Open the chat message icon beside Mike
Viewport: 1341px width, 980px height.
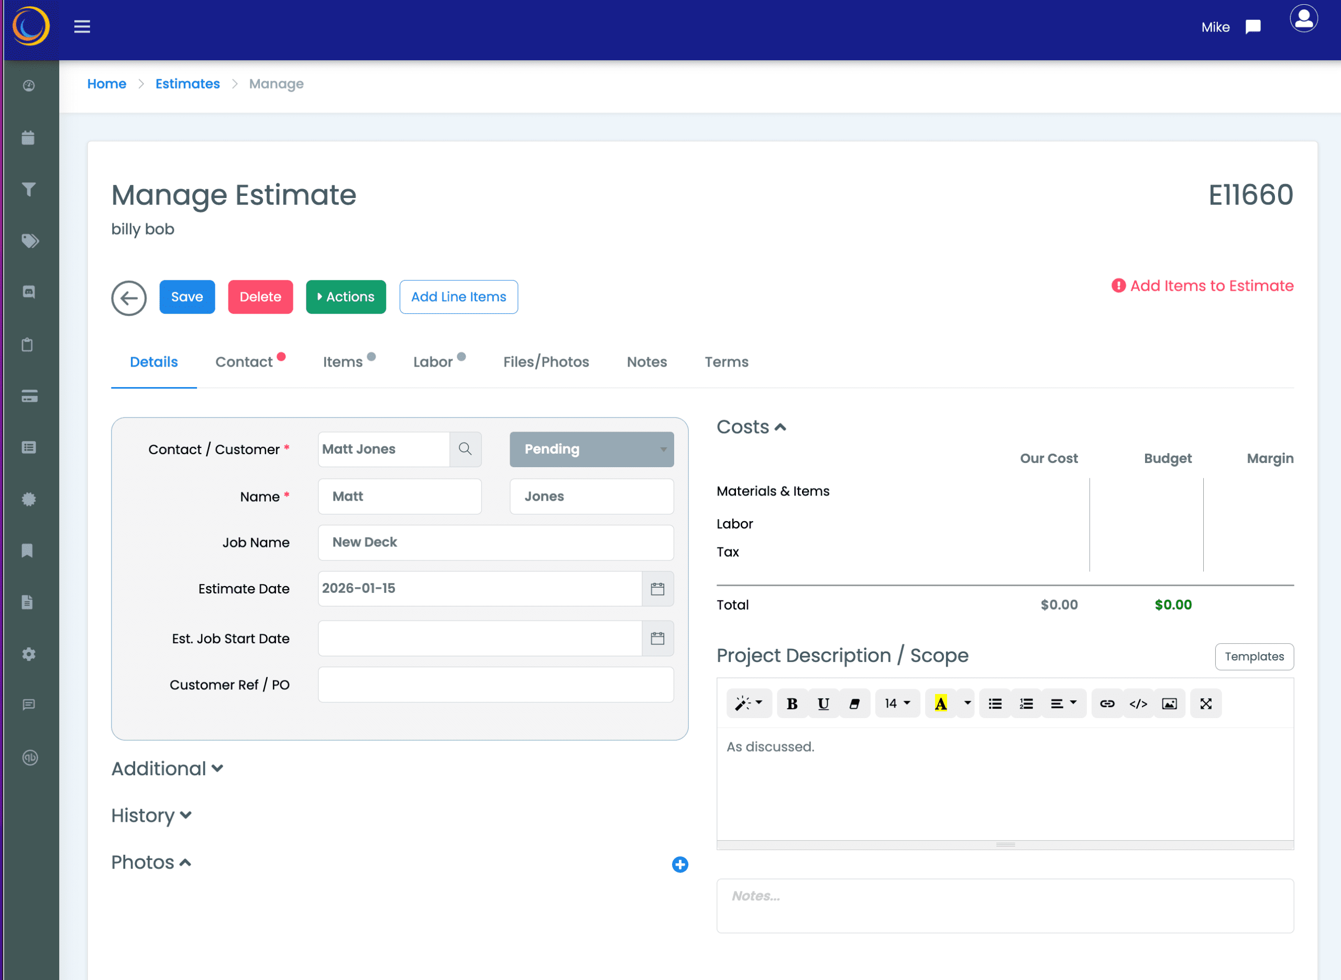(1252, 27)
